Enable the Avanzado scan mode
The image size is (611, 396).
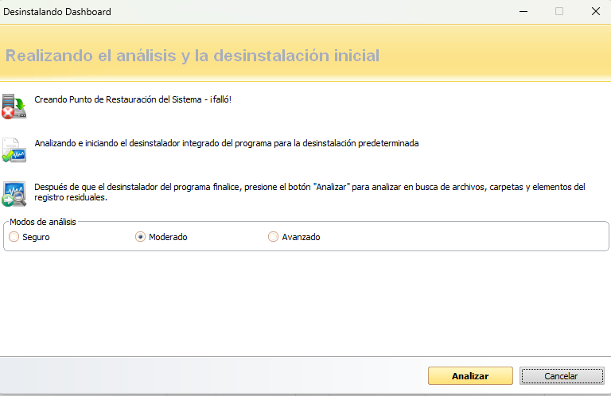click(274, 237)
